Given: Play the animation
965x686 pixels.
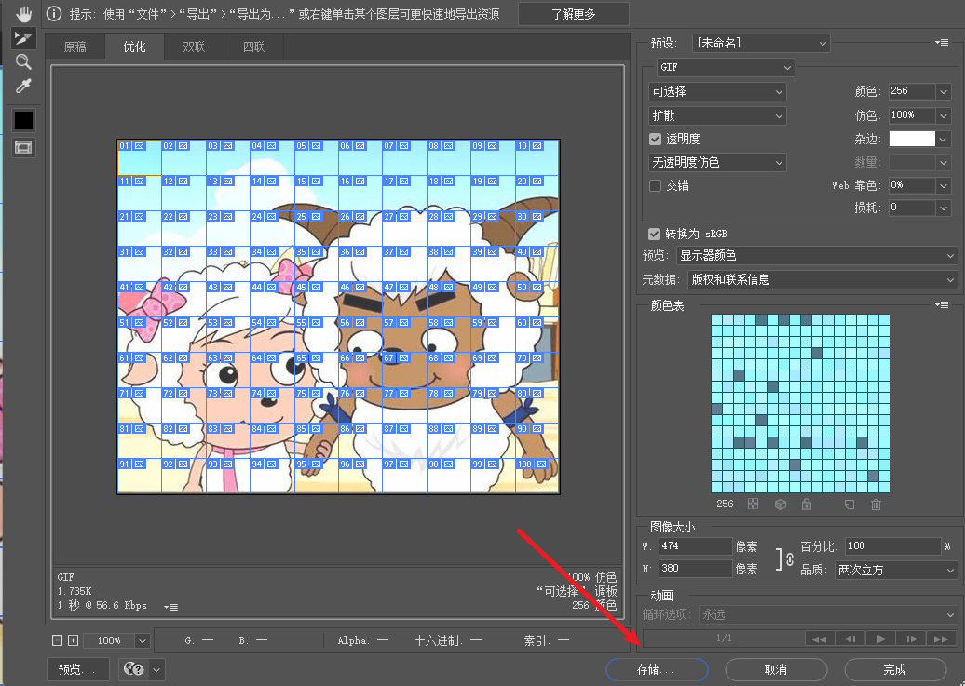Looking at the screenshot, I should click(x=880, y=639).
